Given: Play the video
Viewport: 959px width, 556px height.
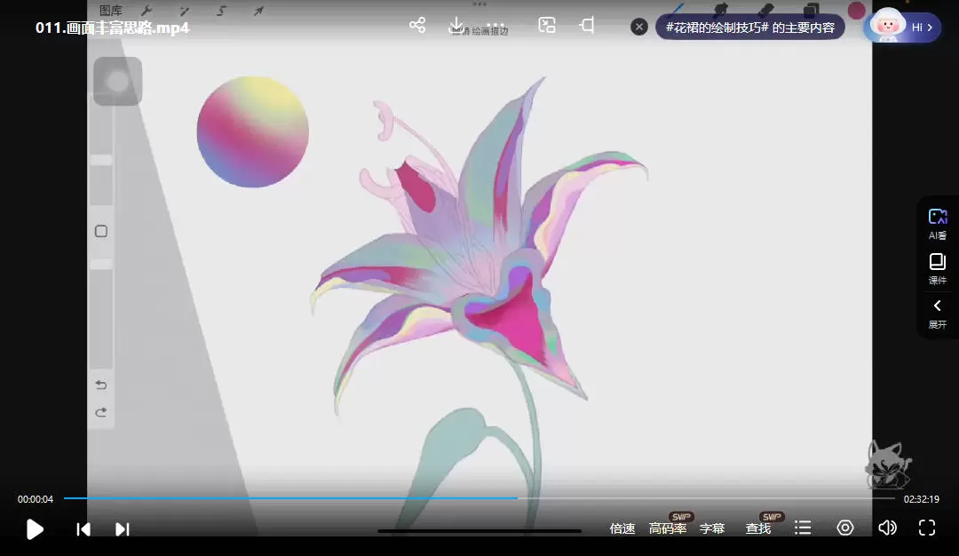Looking at the screenshot, I should click(35, 529).
